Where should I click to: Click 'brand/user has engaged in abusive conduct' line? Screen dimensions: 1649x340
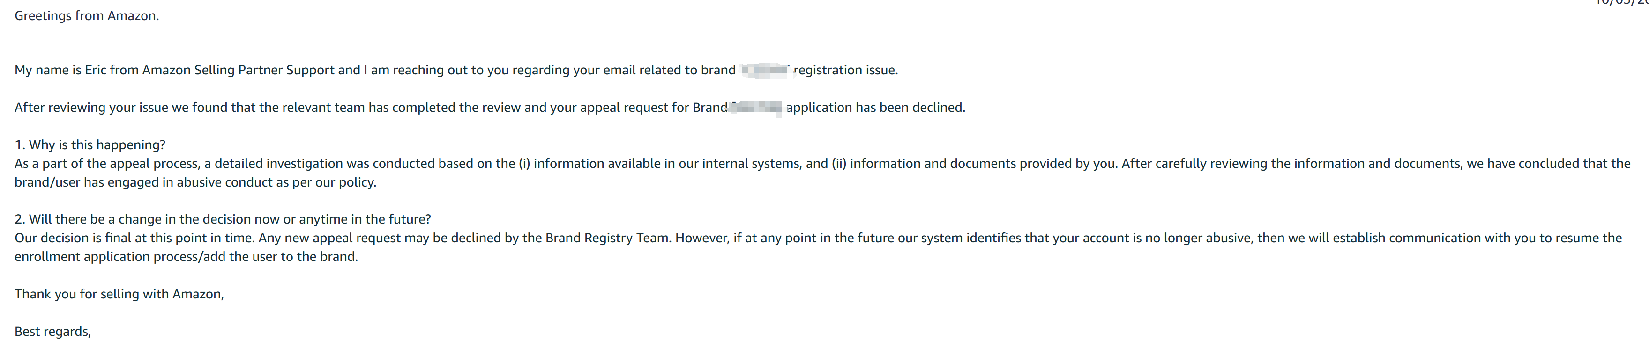195,182
